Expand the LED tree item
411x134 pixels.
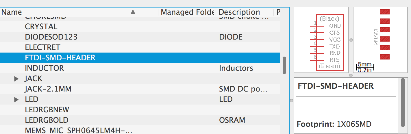click(x=16, y=99)
